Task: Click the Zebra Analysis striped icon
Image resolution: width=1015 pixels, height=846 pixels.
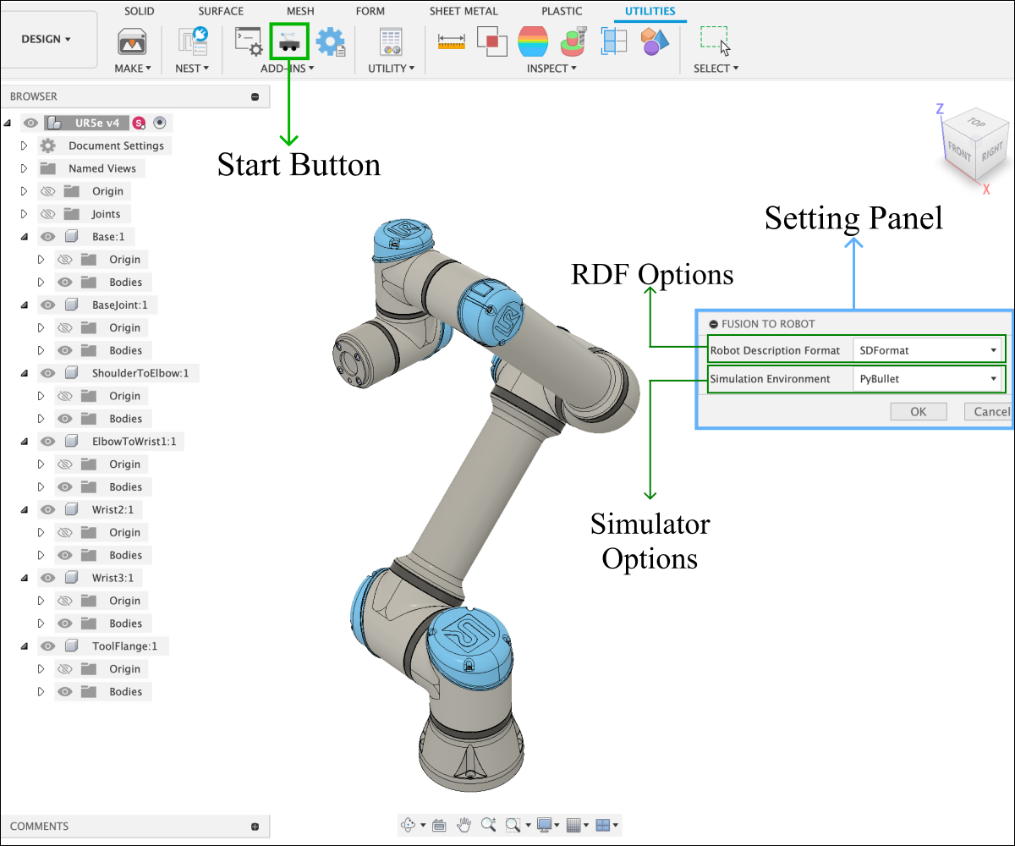Action: (532, 41)
